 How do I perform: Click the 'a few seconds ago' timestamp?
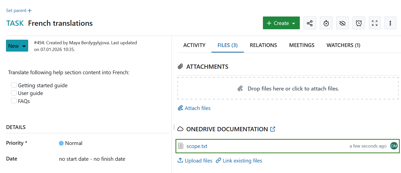click(368, 146)
